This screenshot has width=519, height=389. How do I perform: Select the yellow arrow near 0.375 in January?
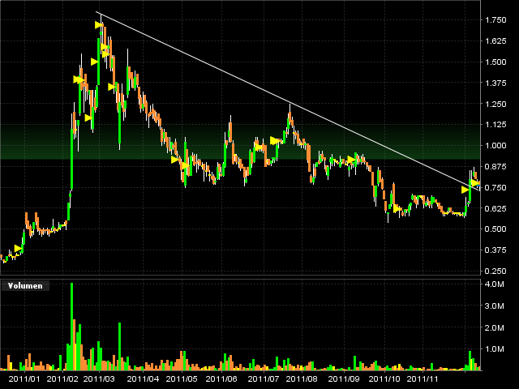point(19,248)
